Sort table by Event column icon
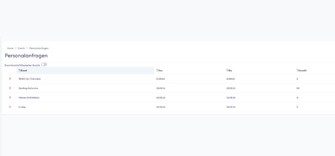The height and width of the screenshot is (156, 335). [x=20, y=70]
